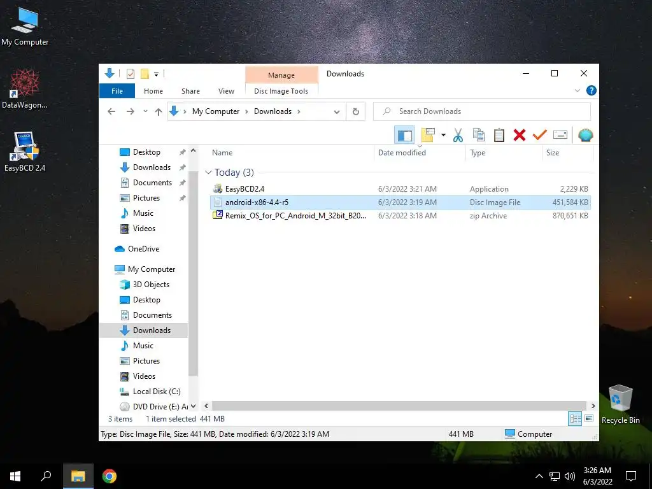Screen dimensions: 652x489
Task: Open the Windows Start menu
Action: 15,476
